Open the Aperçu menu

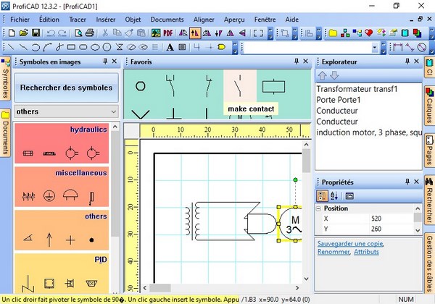pyautogui.click(x=234, y=20)
